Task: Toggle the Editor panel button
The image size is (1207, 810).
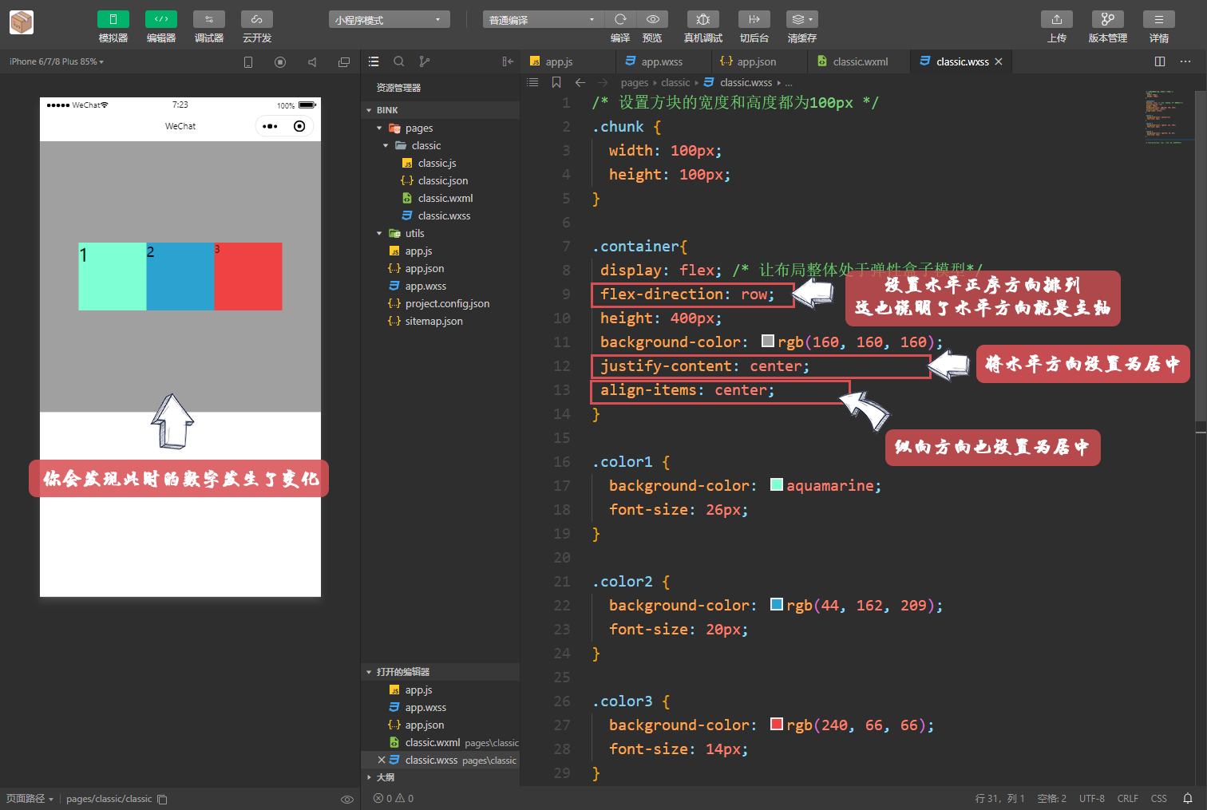Action: [x=161, y=19]
